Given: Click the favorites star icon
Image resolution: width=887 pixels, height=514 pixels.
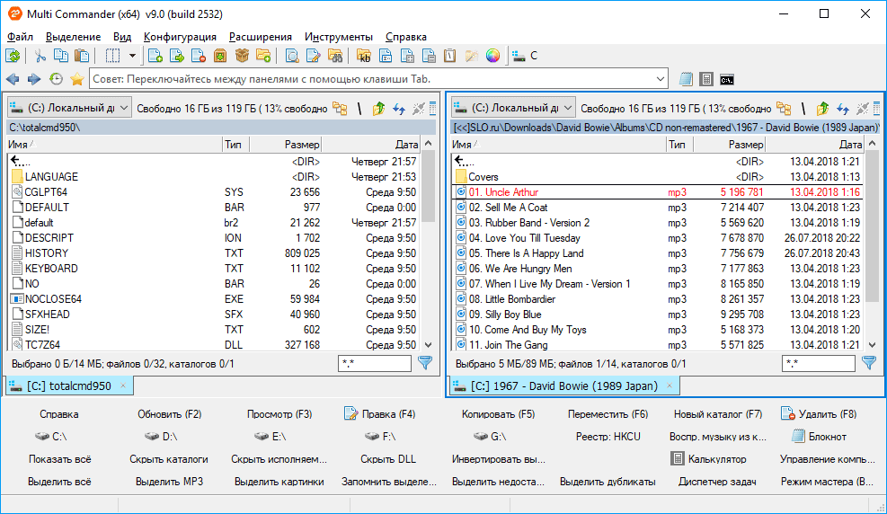Looking at the screenshot, I should 77,79.
